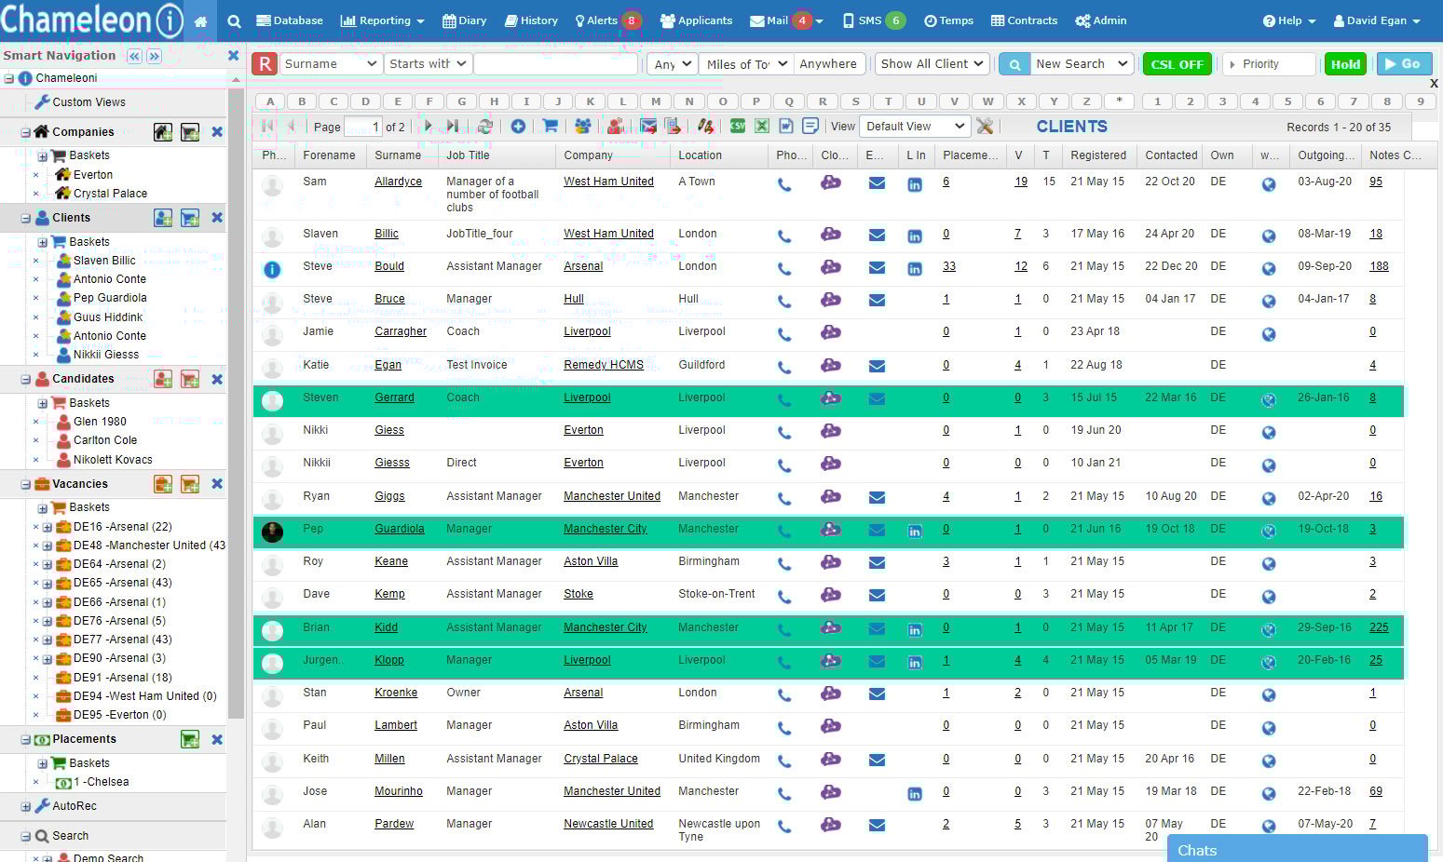
Task: Add a new record with the plus icon
Action: pos(519,126)
